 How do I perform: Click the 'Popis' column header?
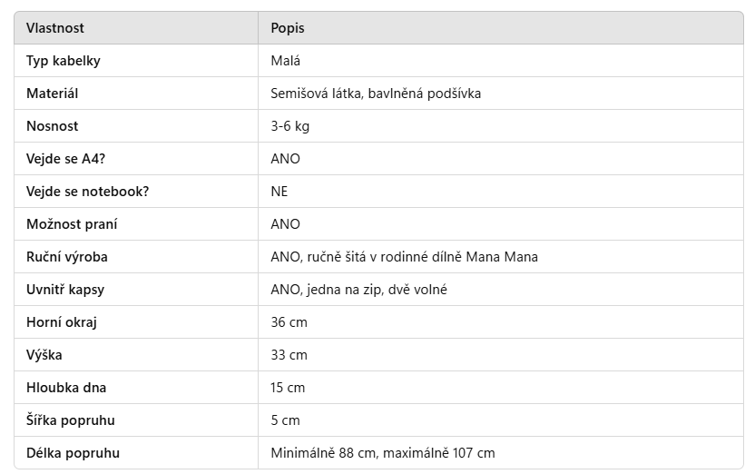288,28
